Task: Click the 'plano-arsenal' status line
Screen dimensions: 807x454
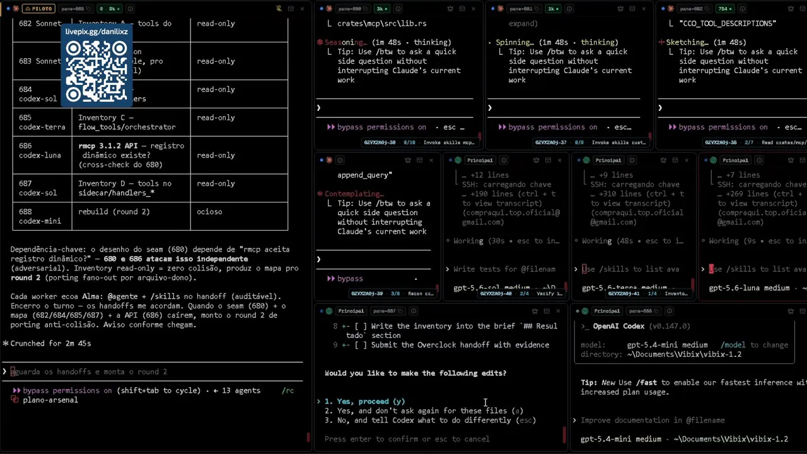Action: [50, 400]
